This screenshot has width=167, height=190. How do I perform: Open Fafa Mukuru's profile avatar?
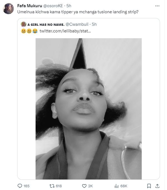pyautogui.click(x=8, y=9)
